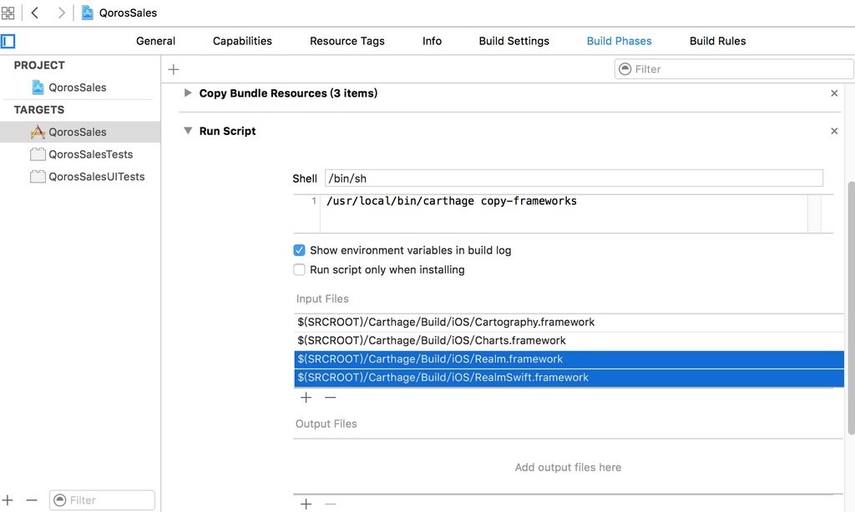855x512 pixels.
Task: Click the related items grid icon
Action: pos(8,13)
